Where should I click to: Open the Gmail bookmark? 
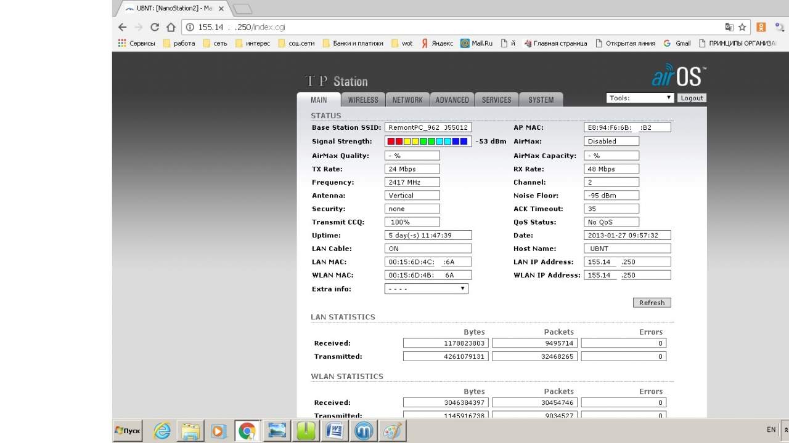click(677, 43)
